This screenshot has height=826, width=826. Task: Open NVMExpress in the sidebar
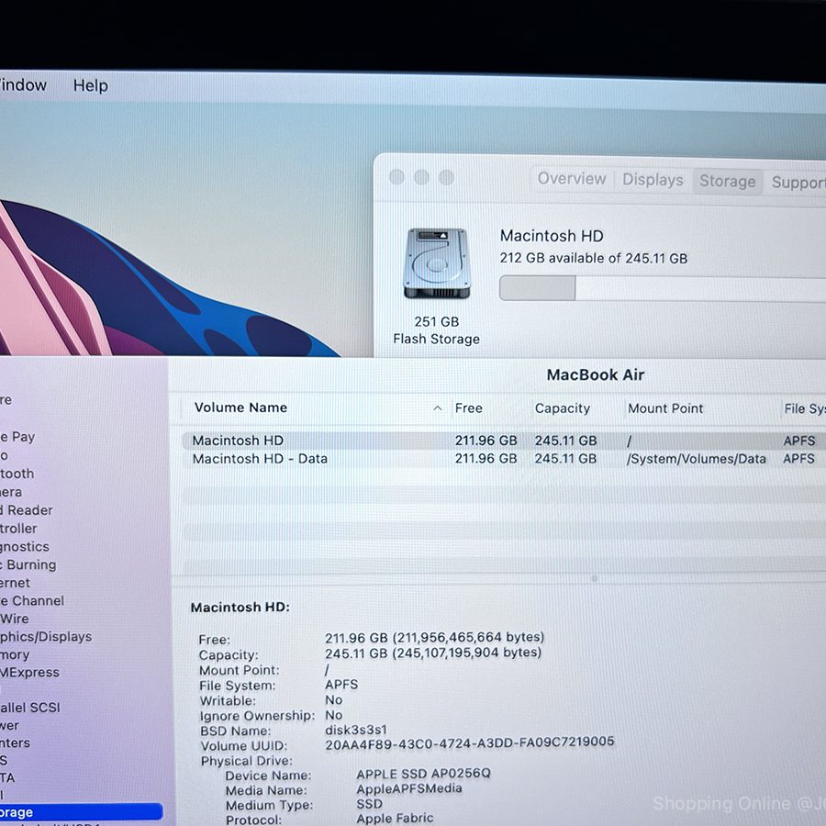(x=29, y=672)
